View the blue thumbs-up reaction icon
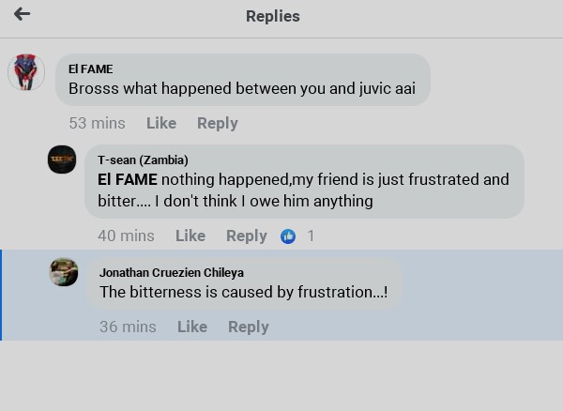 288,236
